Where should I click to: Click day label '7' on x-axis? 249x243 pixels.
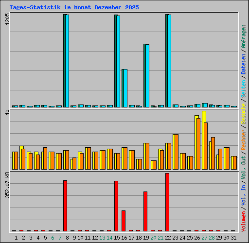(x=60, y=238)
